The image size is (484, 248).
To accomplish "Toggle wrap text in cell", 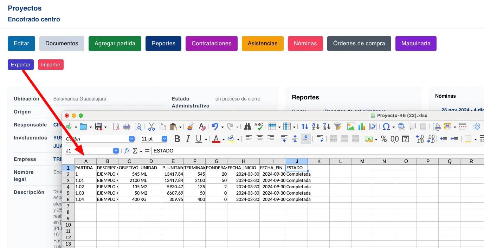I will click(x=320, y=139).
